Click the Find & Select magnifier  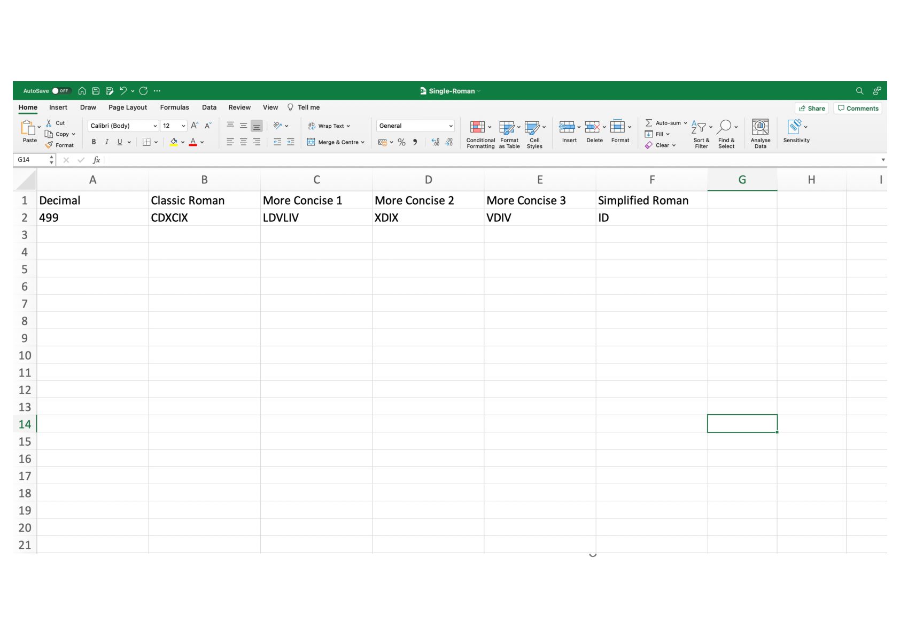[x=724, y=127]
